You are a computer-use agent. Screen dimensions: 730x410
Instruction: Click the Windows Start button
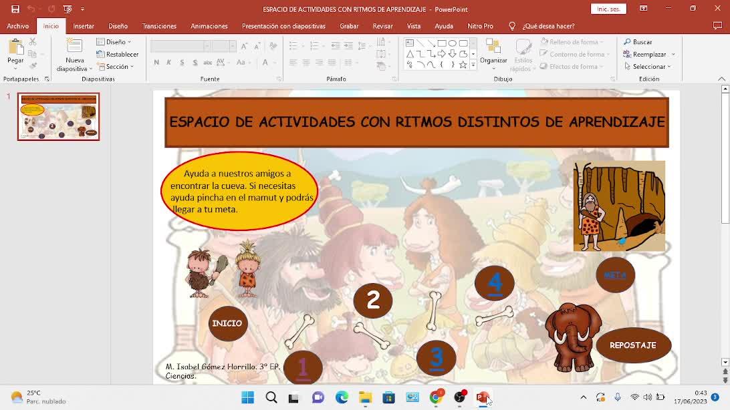(247, 398)
